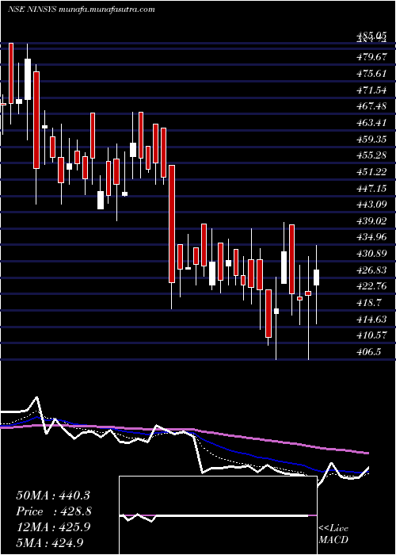396x555 pixels.
Task: Click the 447.15 price axis label
Action: (371, 188)
